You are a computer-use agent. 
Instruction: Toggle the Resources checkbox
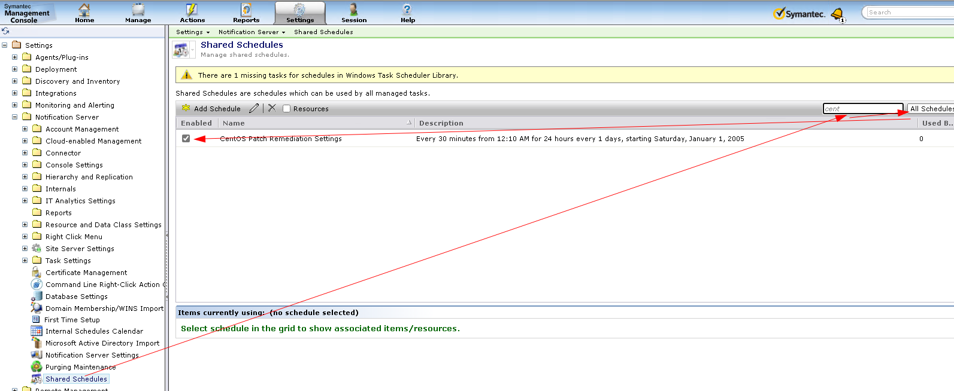tap(286, 109)
